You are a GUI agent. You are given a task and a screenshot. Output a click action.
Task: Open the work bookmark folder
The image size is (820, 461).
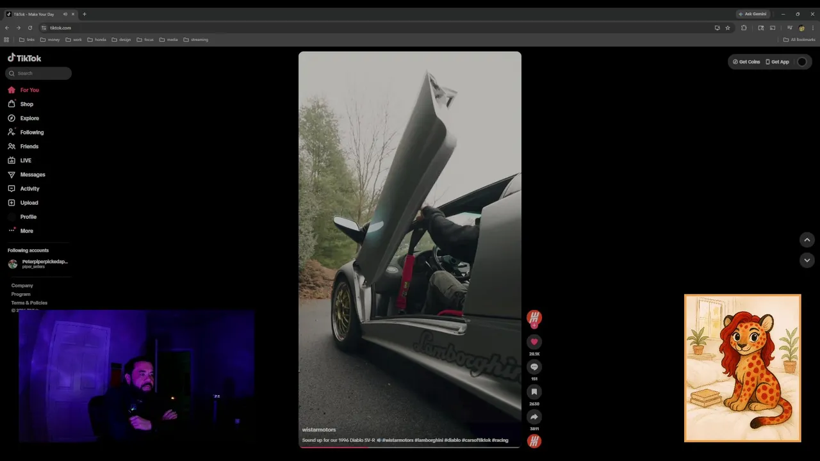click(x=74, y=40)
